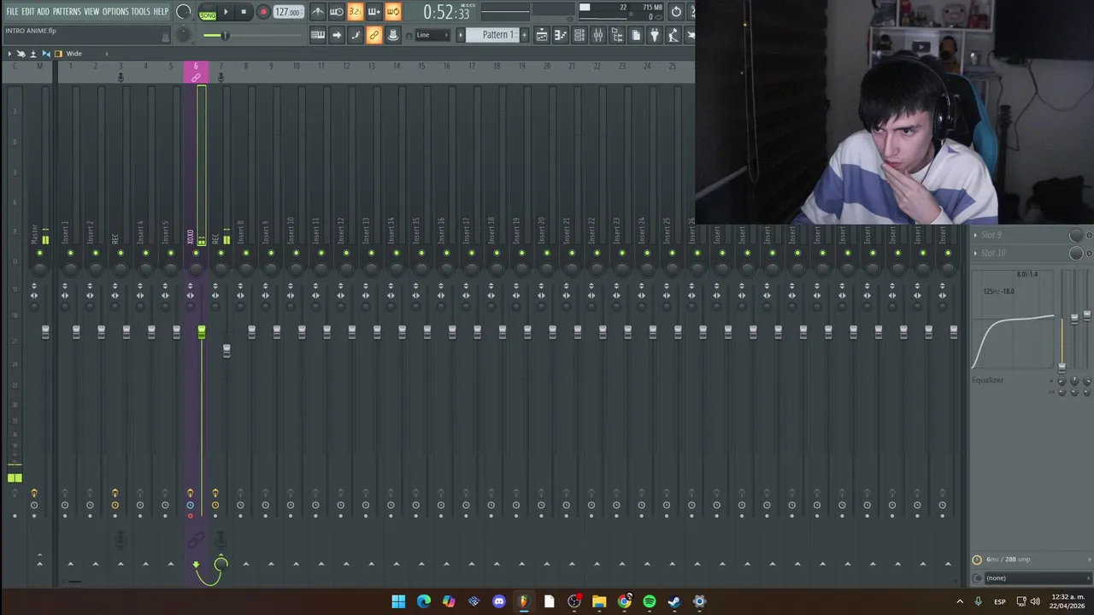1094x615 pixels.
Task: Add new pattern with plus button
Action: [x=524, y=35]
